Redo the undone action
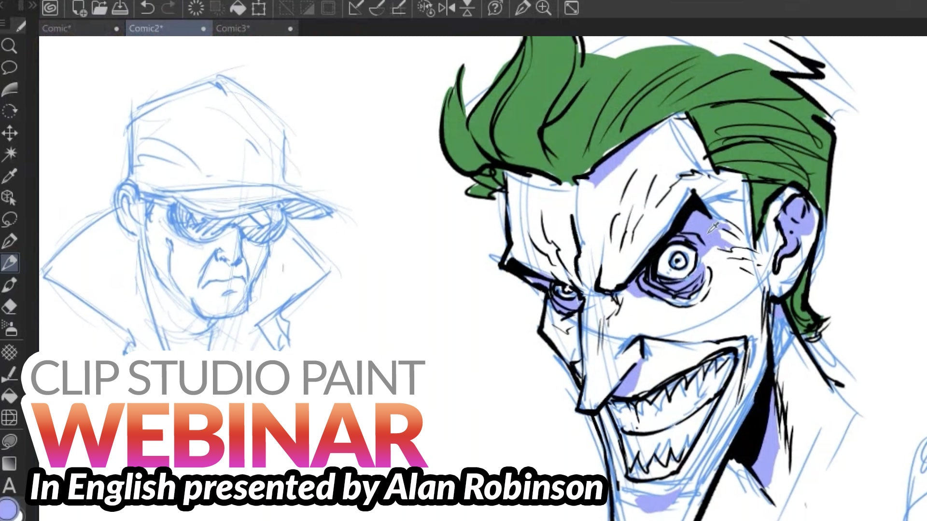This screenshot has width=927, height=521. tap(169, 8)
